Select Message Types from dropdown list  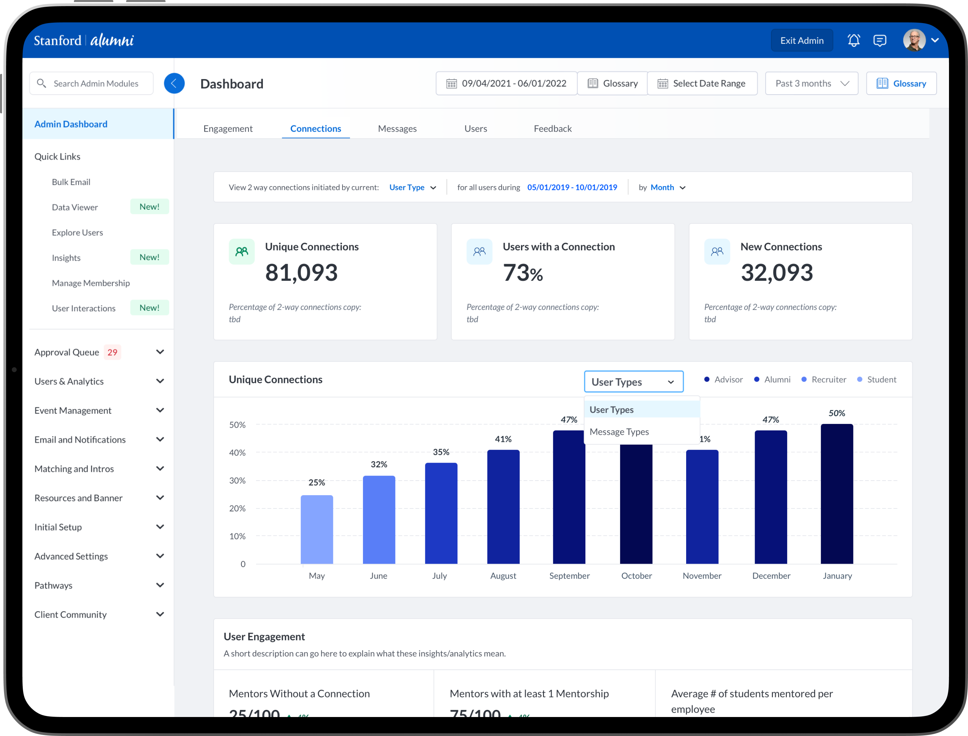(619, 431)
